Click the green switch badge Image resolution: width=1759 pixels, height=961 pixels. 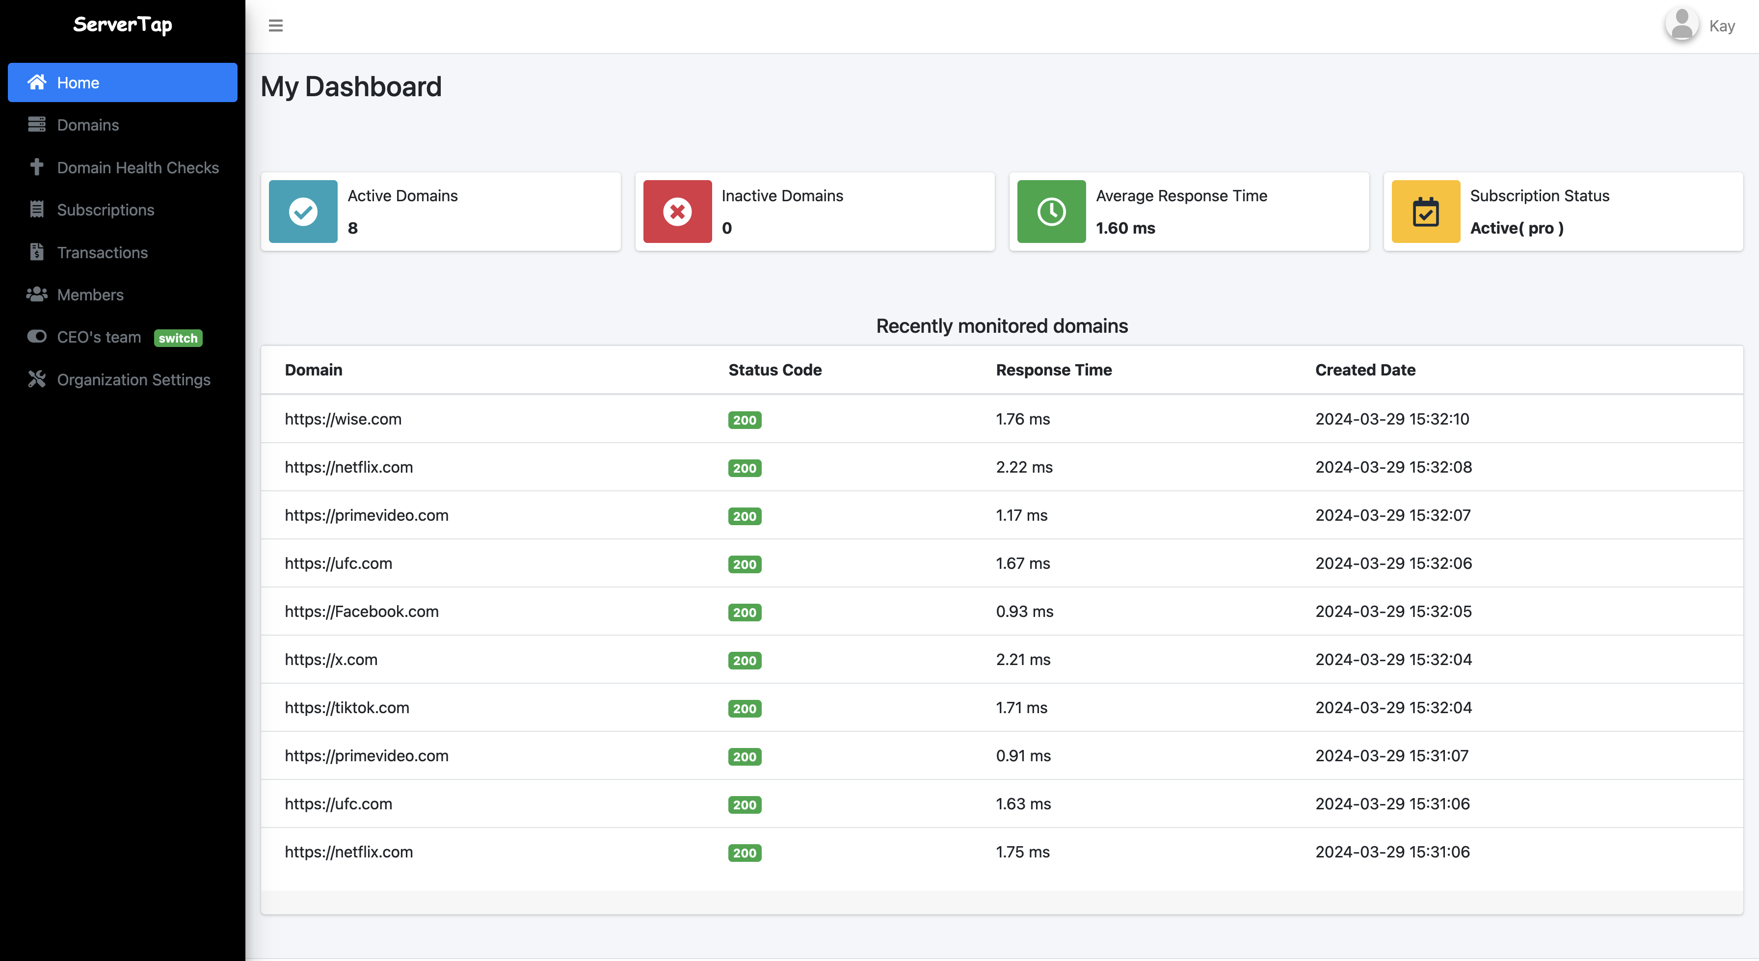pos(178,338)
